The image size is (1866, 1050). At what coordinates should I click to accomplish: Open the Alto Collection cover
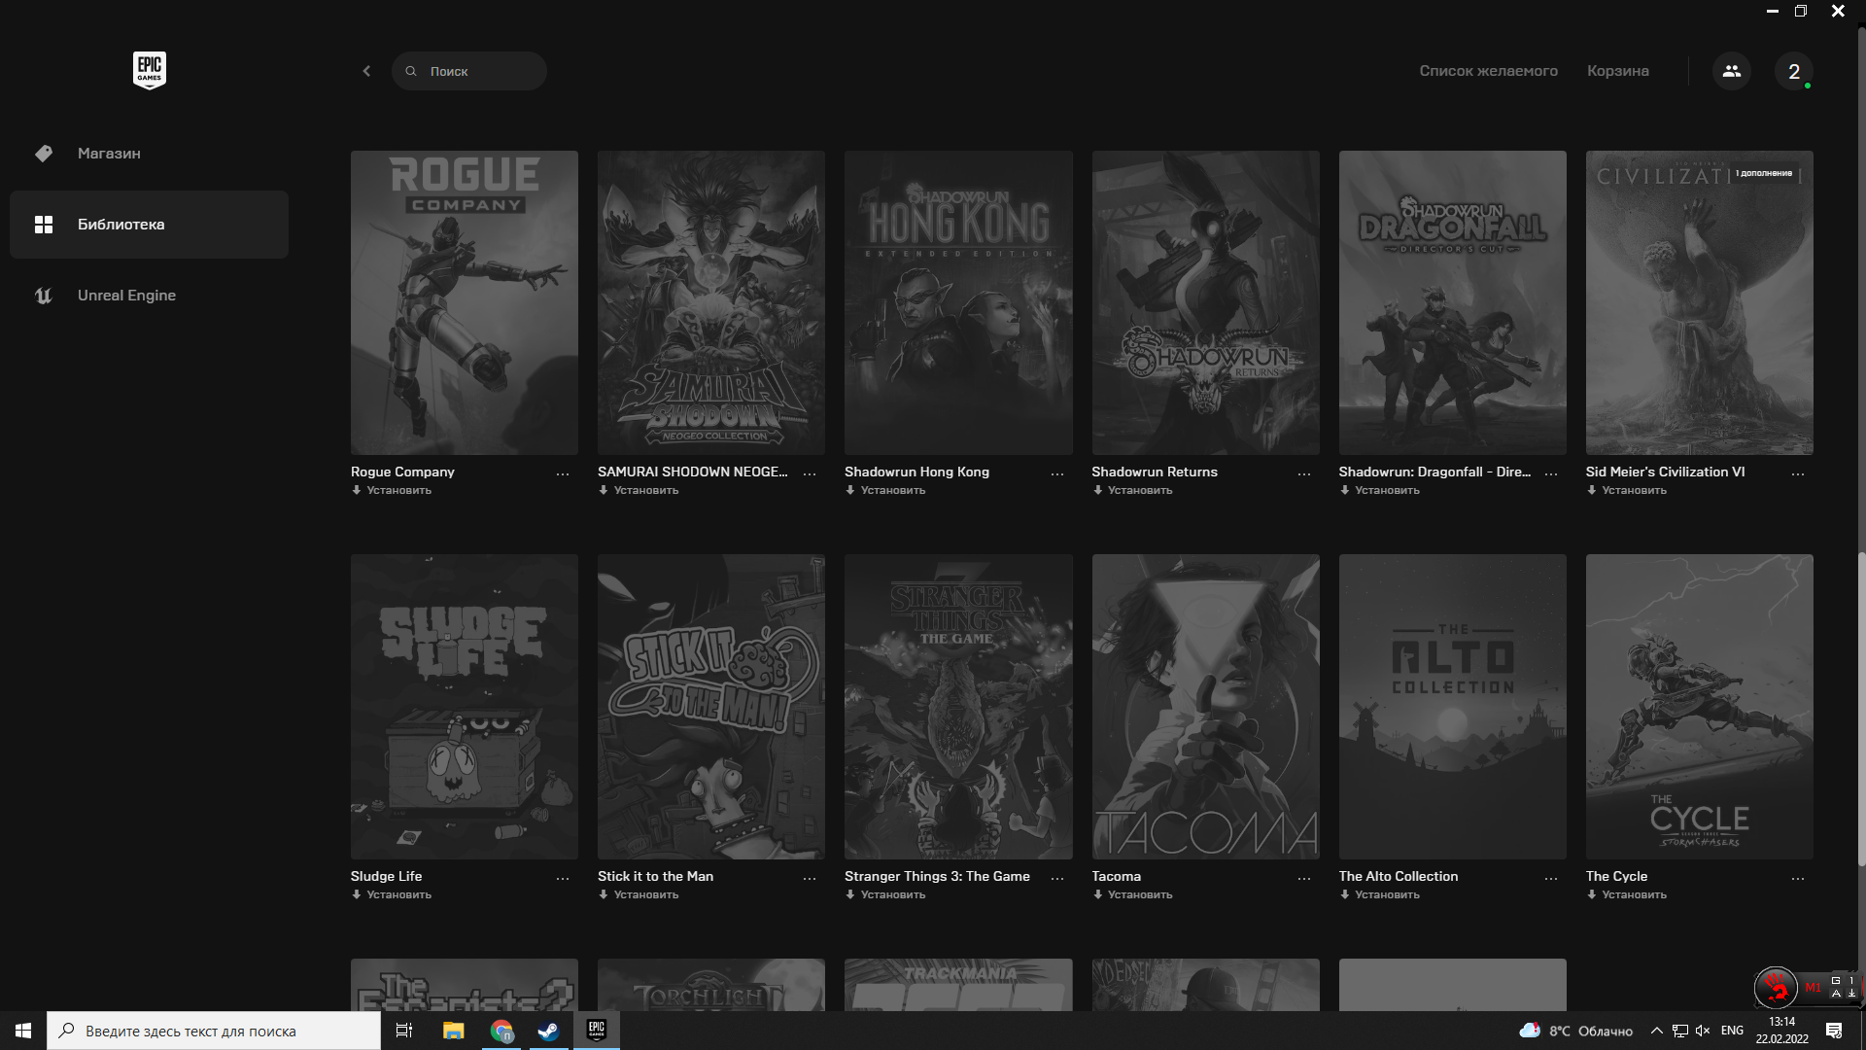[x=1453, y=707]
